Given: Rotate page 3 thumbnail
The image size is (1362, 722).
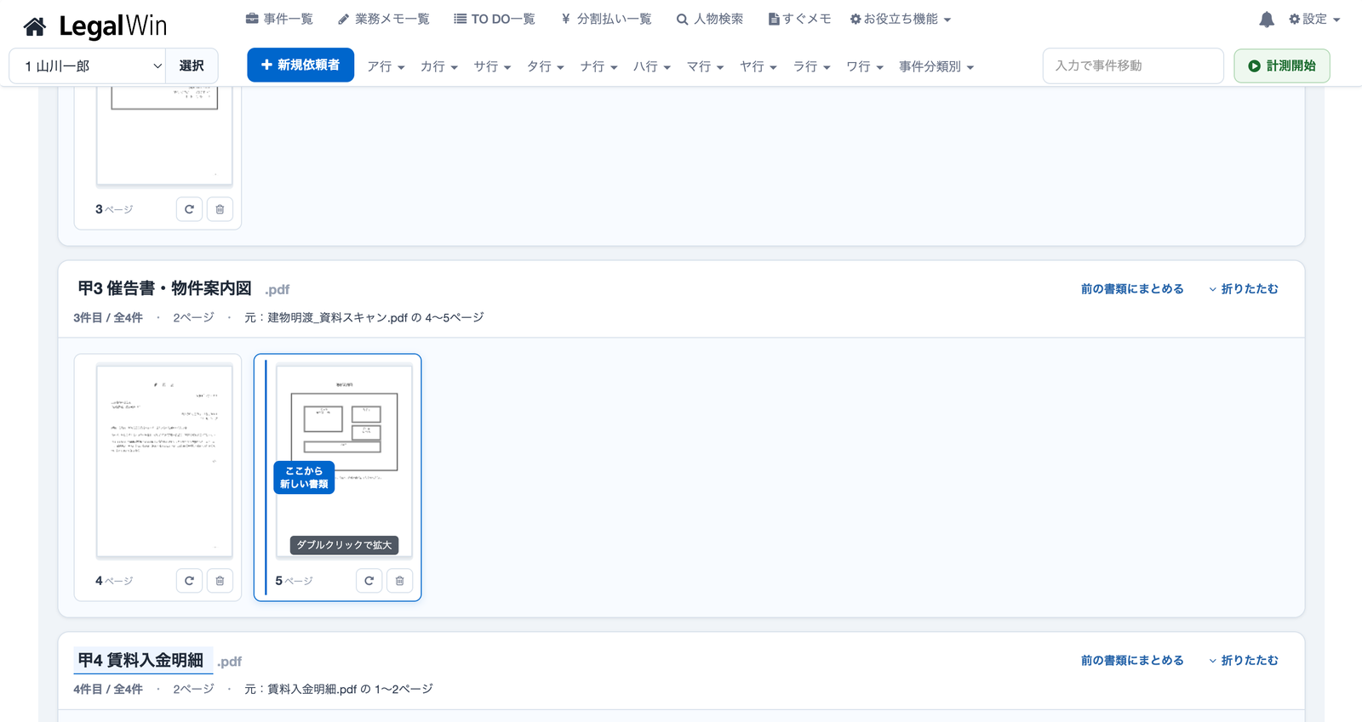Looking at the screenshot, I should point(189,209).
